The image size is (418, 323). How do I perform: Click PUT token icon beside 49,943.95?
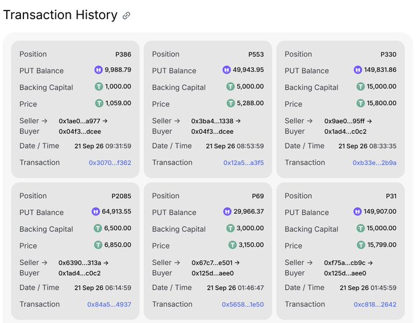point(227,70)
